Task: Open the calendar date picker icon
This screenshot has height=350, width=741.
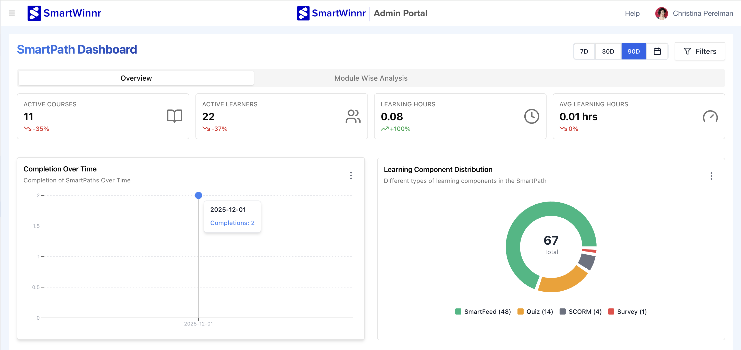Action: point(657,51)
